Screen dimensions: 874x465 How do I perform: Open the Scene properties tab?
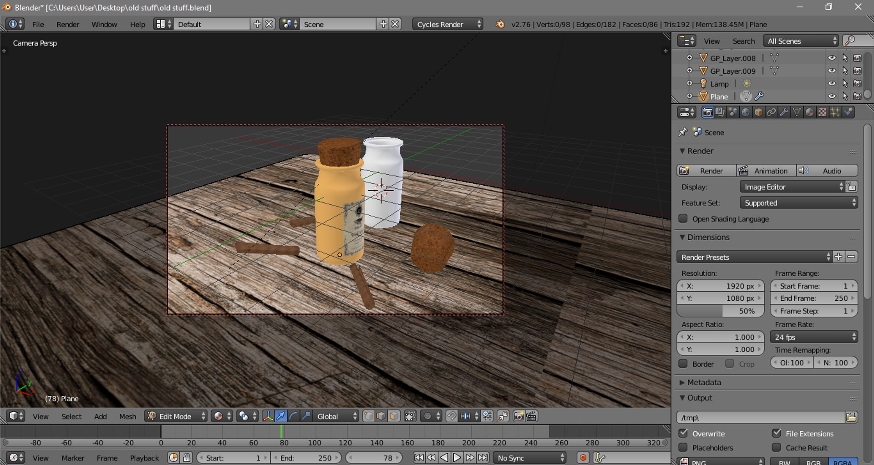point(733,112)
